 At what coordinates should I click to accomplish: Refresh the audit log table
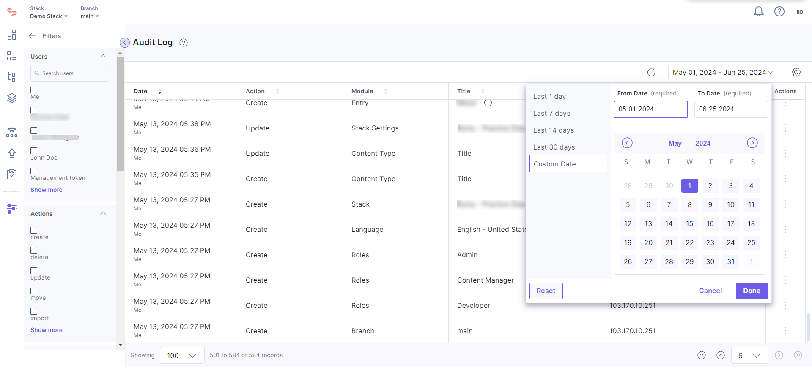(651, 72)
